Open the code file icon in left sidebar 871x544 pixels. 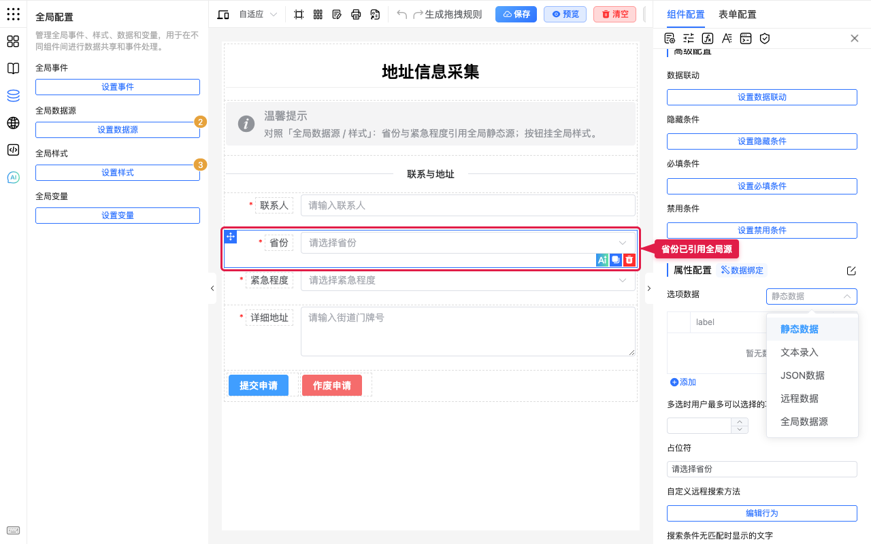13,150
